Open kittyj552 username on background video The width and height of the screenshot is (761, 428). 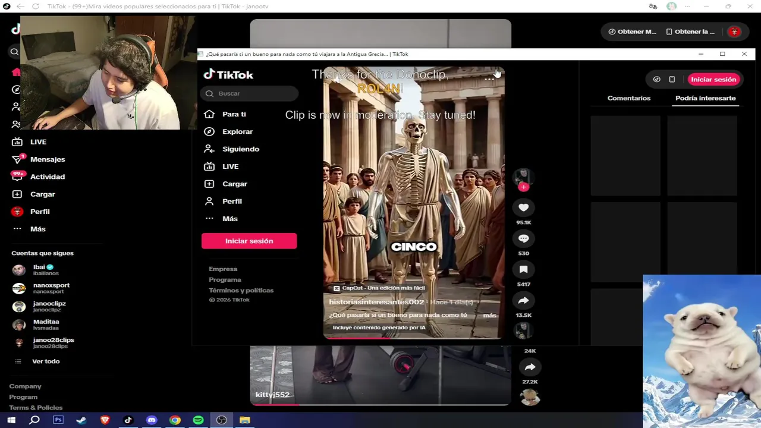(272, 395)
